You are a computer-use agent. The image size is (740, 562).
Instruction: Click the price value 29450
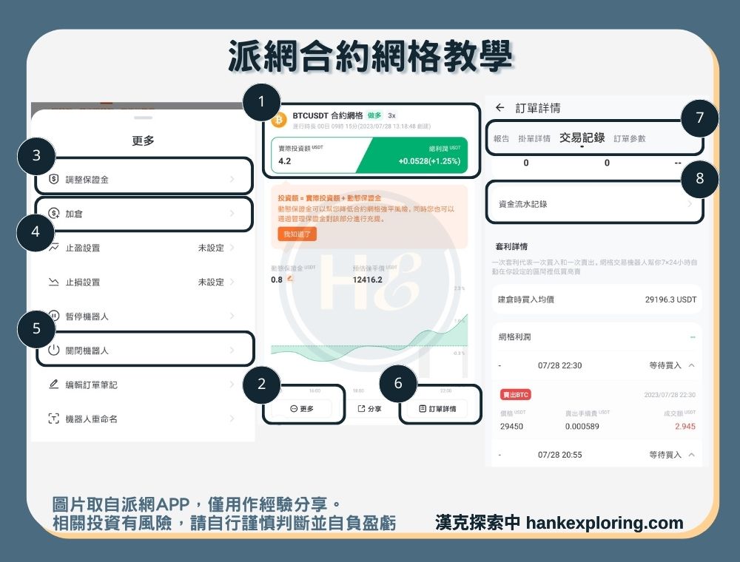[511, 426]
